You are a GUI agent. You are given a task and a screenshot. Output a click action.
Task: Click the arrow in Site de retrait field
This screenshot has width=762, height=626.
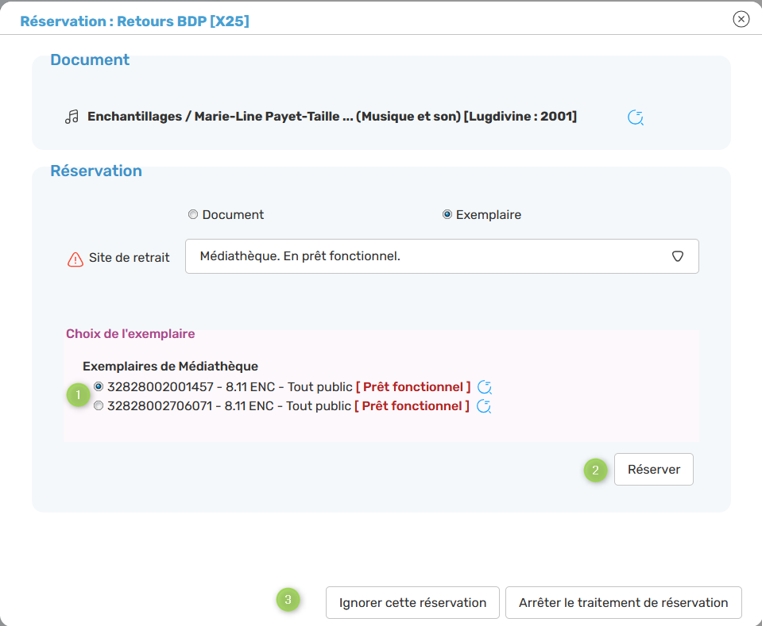[x=678, y=256]
